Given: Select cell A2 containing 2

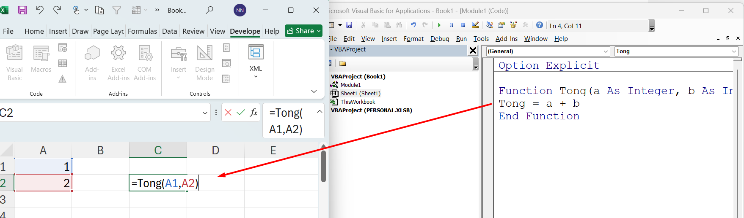Looking at the screenshot, I should tap(43, 183).
